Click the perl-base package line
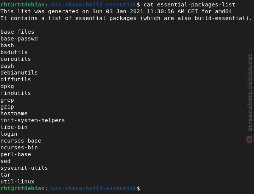The image size is (254, 194). (x=16, y=154)
